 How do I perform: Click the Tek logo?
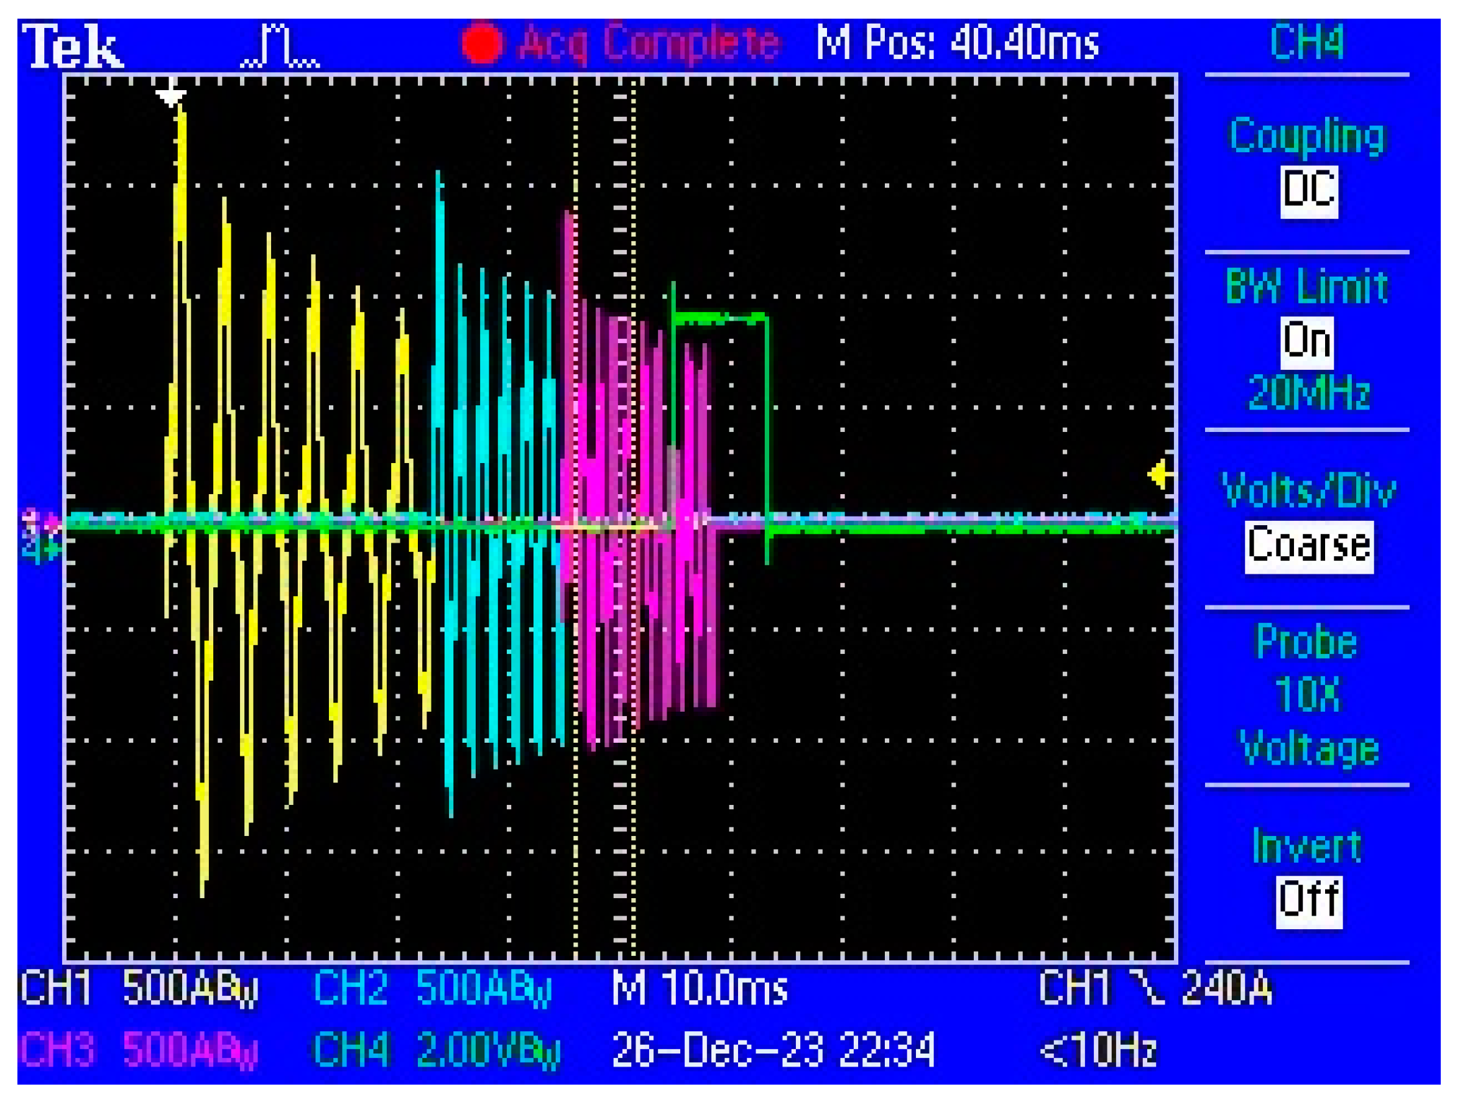pos(73,47)
